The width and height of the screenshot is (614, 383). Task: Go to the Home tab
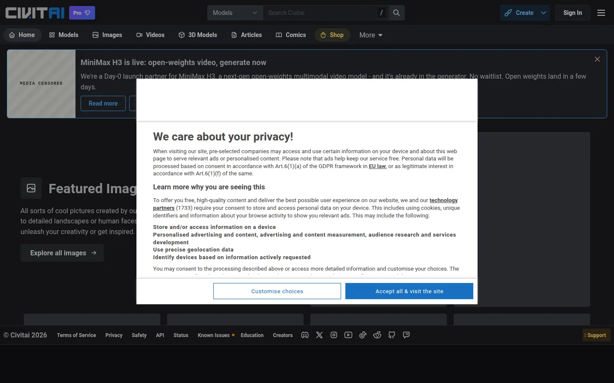pos(22,35)
